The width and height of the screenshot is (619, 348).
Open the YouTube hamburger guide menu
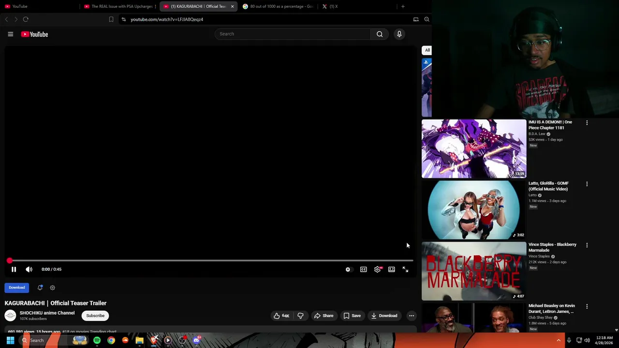pos(10,34)
